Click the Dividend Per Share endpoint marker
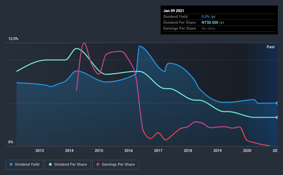The width and height of the screenshot is (283, 175). point(277,117)
